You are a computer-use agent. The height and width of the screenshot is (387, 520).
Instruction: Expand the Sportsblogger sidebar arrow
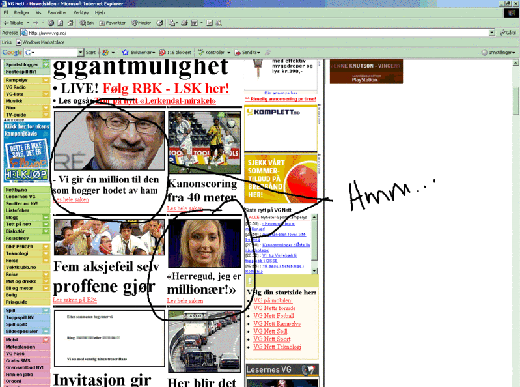46,65
